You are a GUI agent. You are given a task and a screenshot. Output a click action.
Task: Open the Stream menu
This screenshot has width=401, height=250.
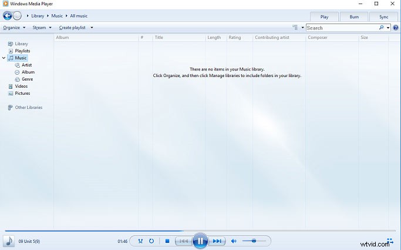[42, 28]
